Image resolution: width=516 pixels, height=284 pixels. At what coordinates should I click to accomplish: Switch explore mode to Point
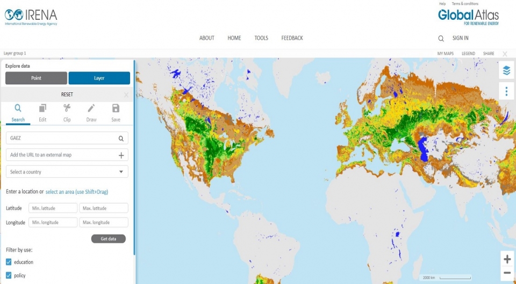point(36,78)
